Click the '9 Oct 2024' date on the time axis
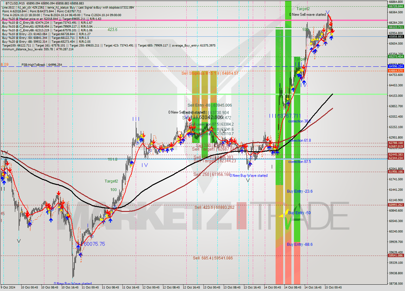 8,288
